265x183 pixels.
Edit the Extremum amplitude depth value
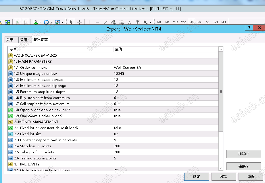tap(166, 92)
